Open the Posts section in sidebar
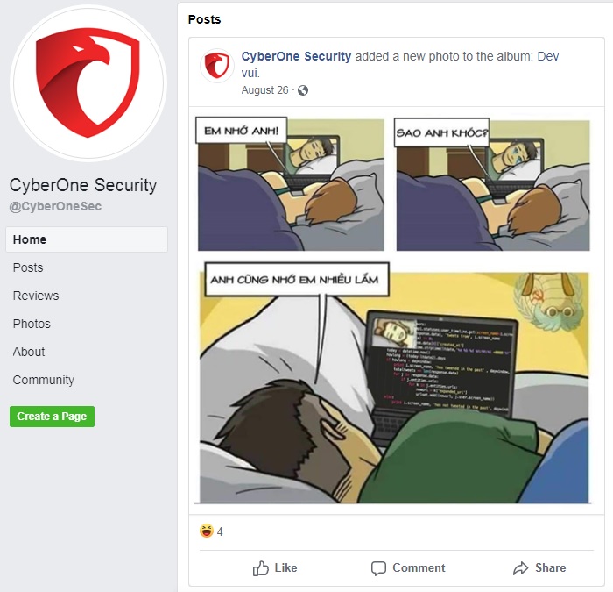The height and width of the screenshot is (592, 613). [28, 267]
